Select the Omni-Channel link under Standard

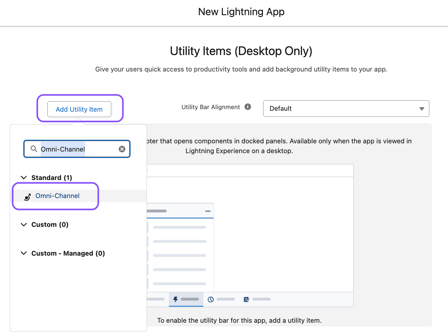click(x=57, y=196)
